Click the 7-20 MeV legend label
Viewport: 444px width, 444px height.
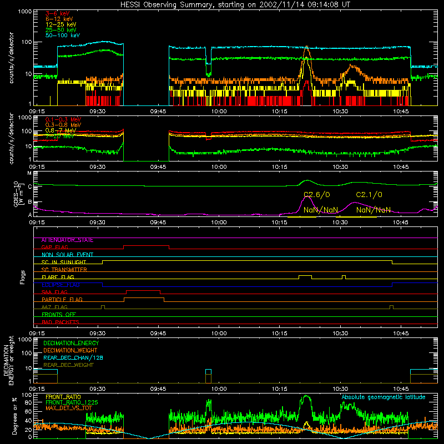click(60, 136)
